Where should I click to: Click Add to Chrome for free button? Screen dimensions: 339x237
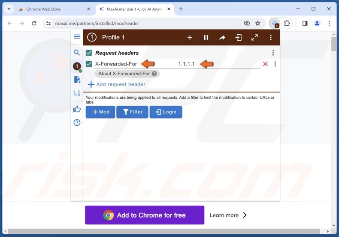[145, 215]
